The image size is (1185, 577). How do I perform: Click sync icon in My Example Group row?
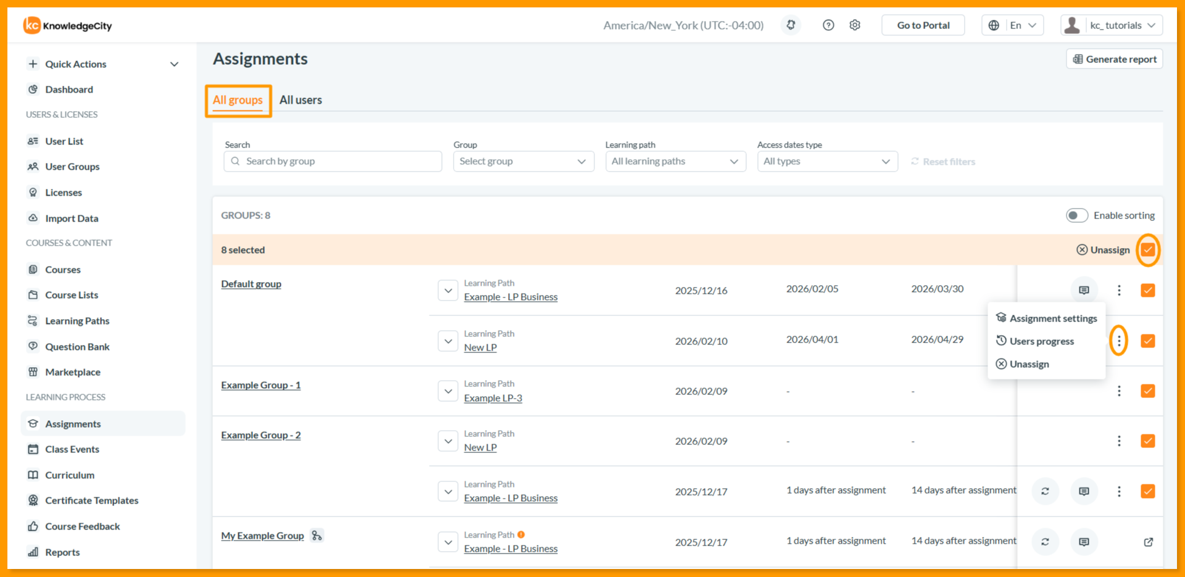tap(1045, 542)
